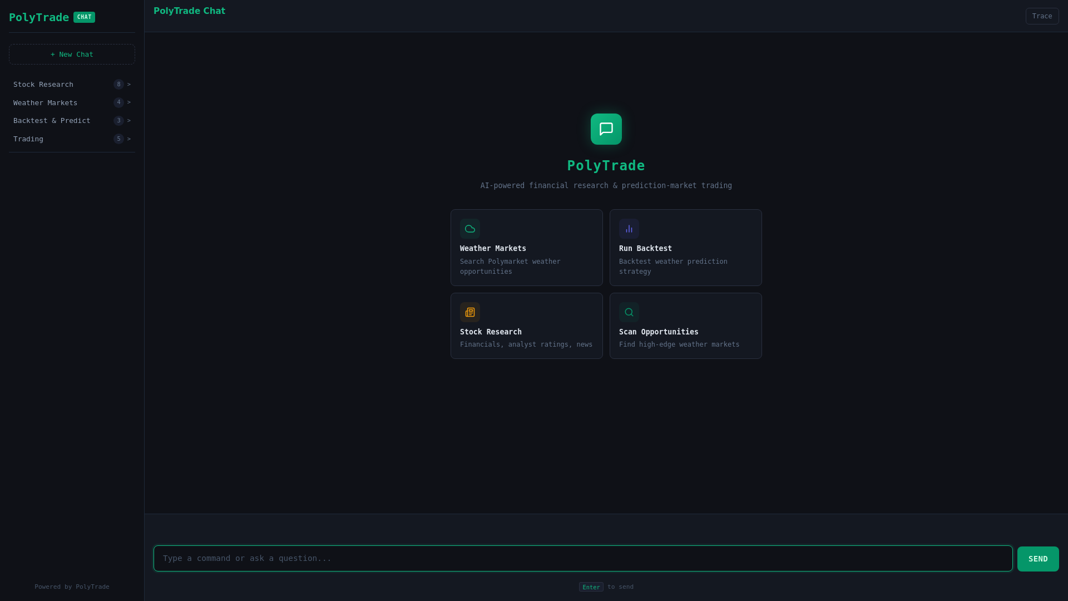Viewport: 1068px width, 601px height.
Task: Focus the command message input field
Action: click(583, 558)
